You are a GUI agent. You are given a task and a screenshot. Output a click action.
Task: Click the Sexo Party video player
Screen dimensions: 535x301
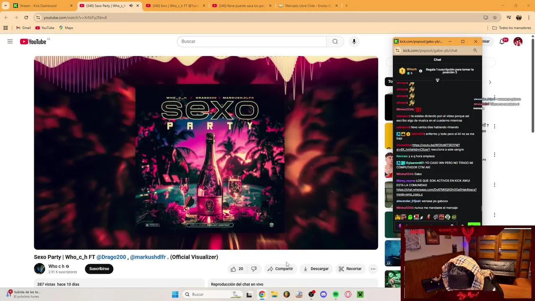[x=206, y=153]
